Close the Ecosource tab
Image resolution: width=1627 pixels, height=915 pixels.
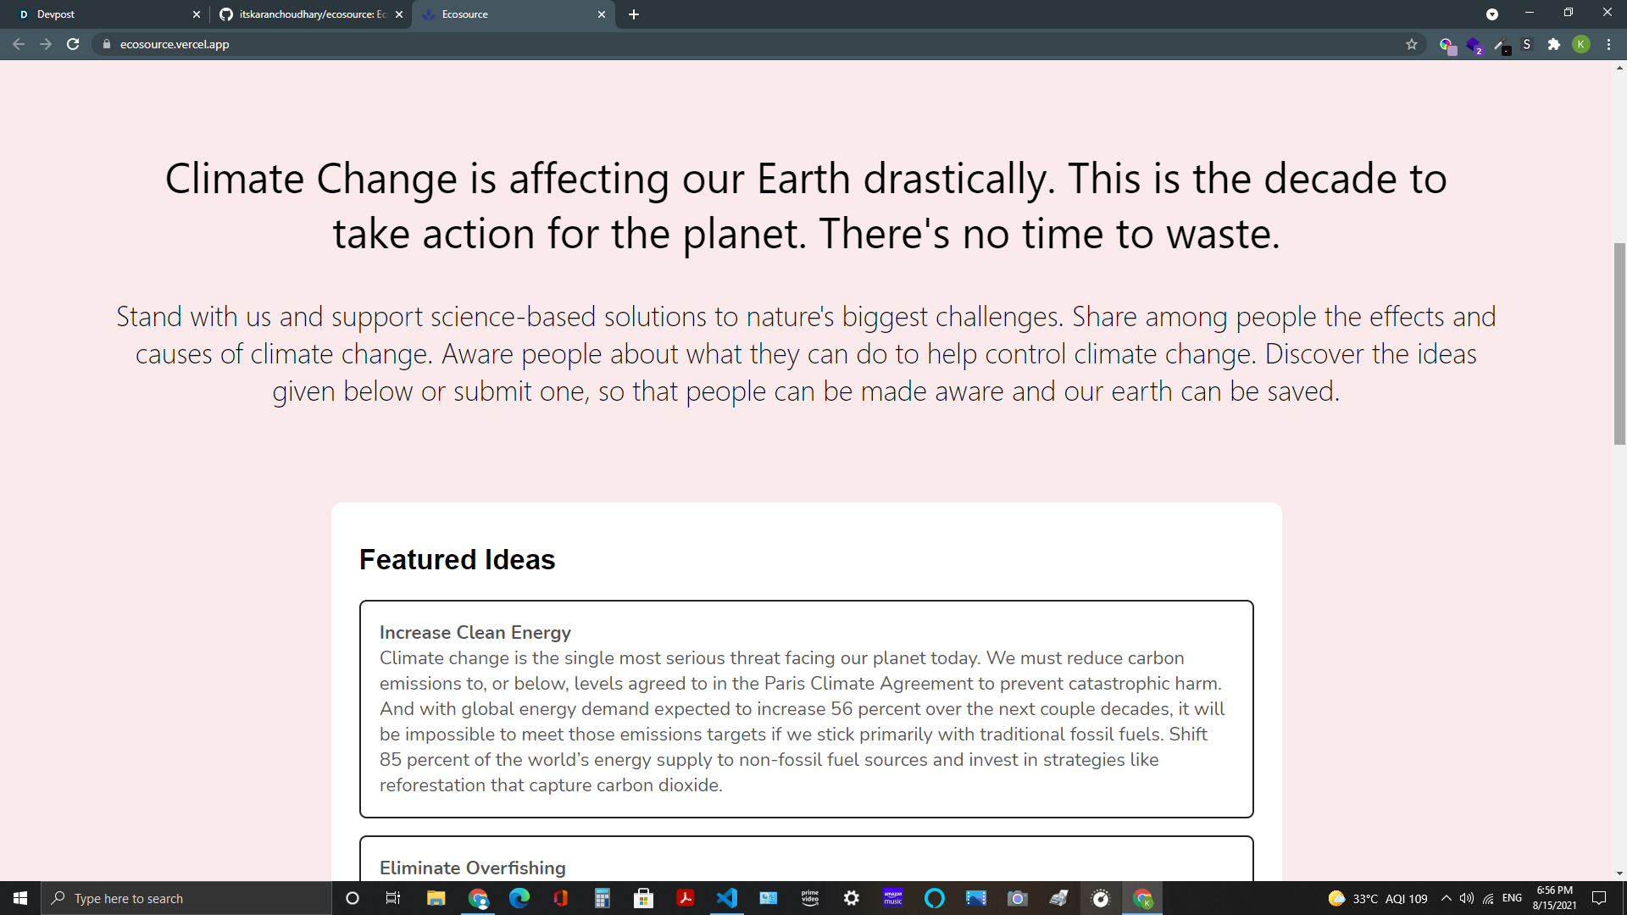pyautogui.click(x=602, y=14)
